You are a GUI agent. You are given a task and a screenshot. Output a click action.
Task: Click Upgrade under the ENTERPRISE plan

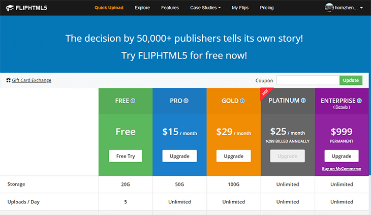[342, 156]
